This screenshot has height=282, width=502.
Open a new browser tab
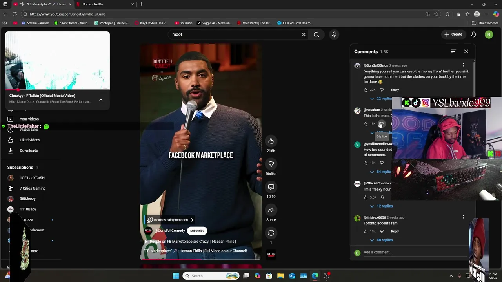[141, 4]
